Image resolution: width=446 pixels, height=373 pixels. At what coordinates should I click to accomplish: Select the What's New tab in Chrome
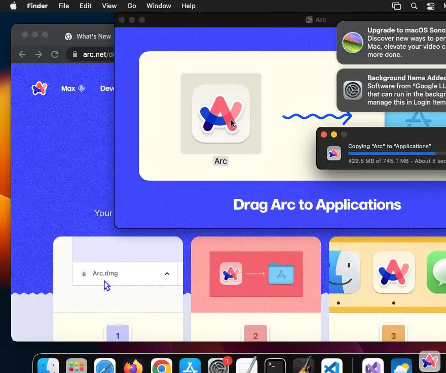point(88,37)
